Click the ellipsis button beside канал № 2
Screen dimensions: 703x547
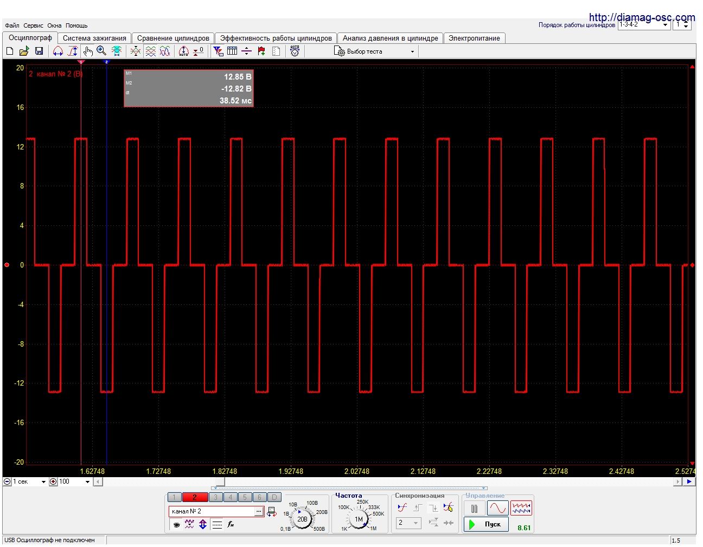(259, 511)
